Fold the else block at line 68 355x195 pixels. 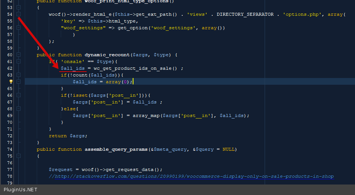(x=18, y=109)
